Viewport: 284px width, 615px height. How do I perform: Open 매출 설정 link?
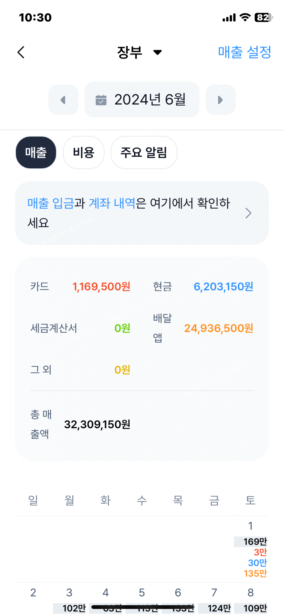pos(244,52)
